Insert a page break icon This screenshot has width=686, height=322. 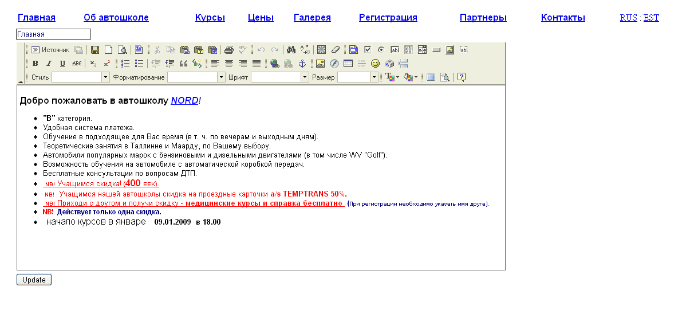(403, 64)
